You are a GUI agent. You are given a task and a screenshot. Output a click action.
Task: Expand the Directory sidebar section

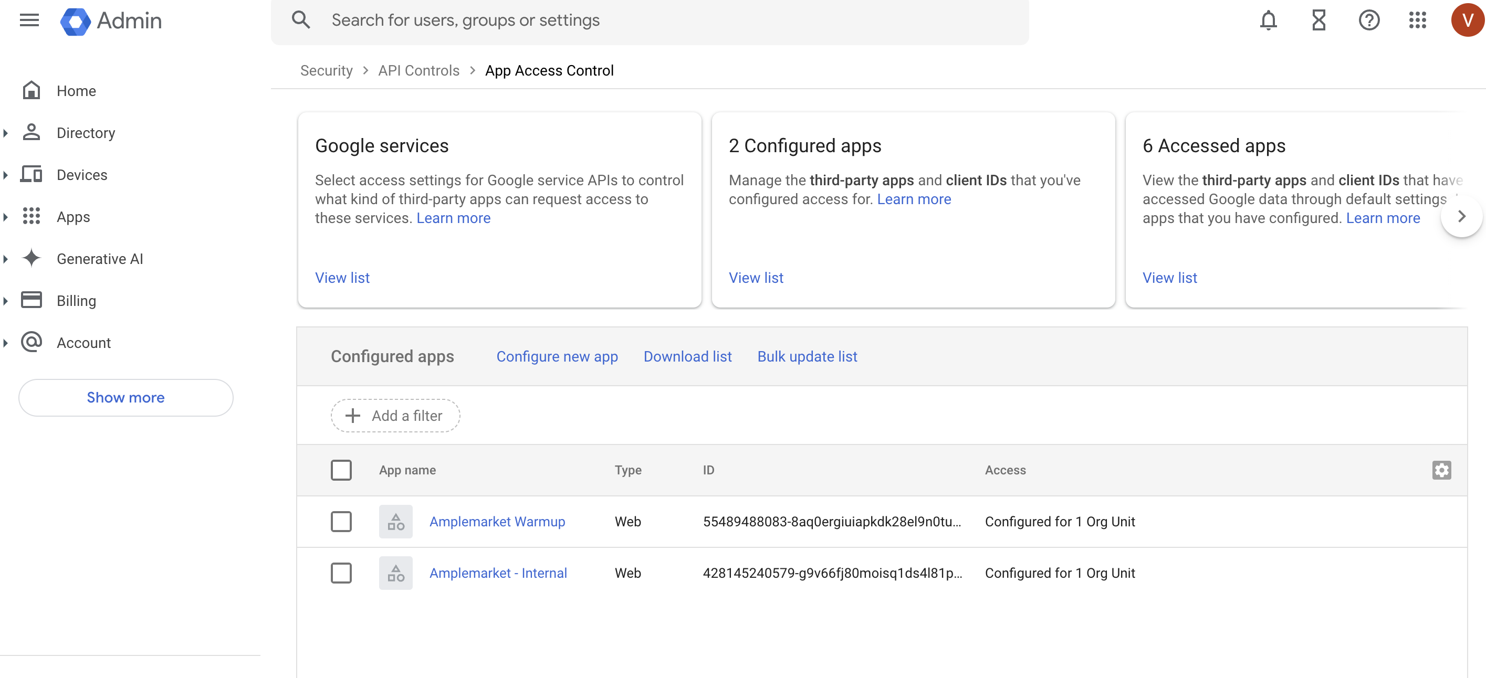tap(6, 133)
